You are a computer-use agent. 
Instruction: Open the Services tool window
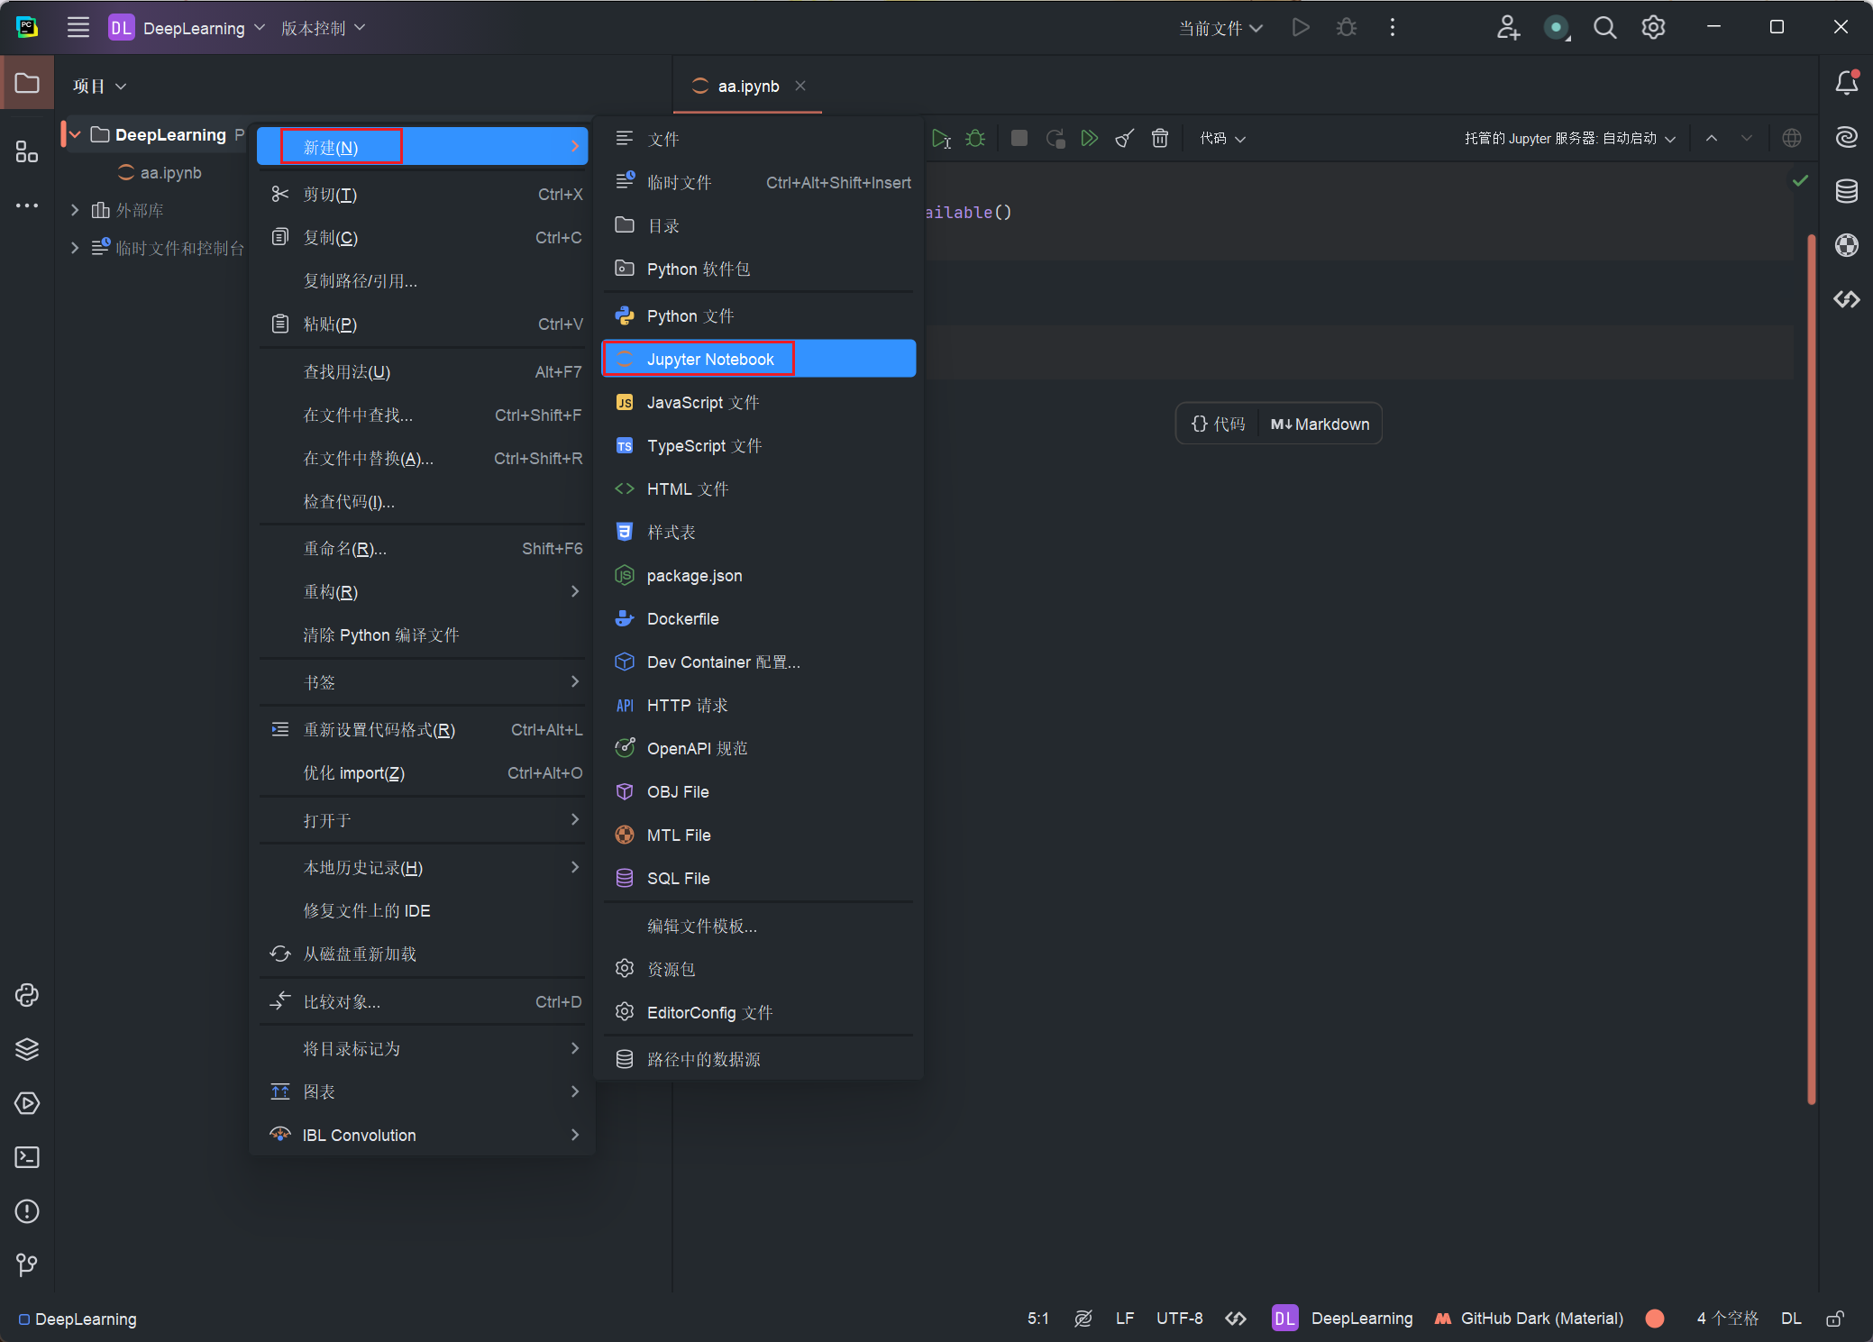(x=27, y=1103)
